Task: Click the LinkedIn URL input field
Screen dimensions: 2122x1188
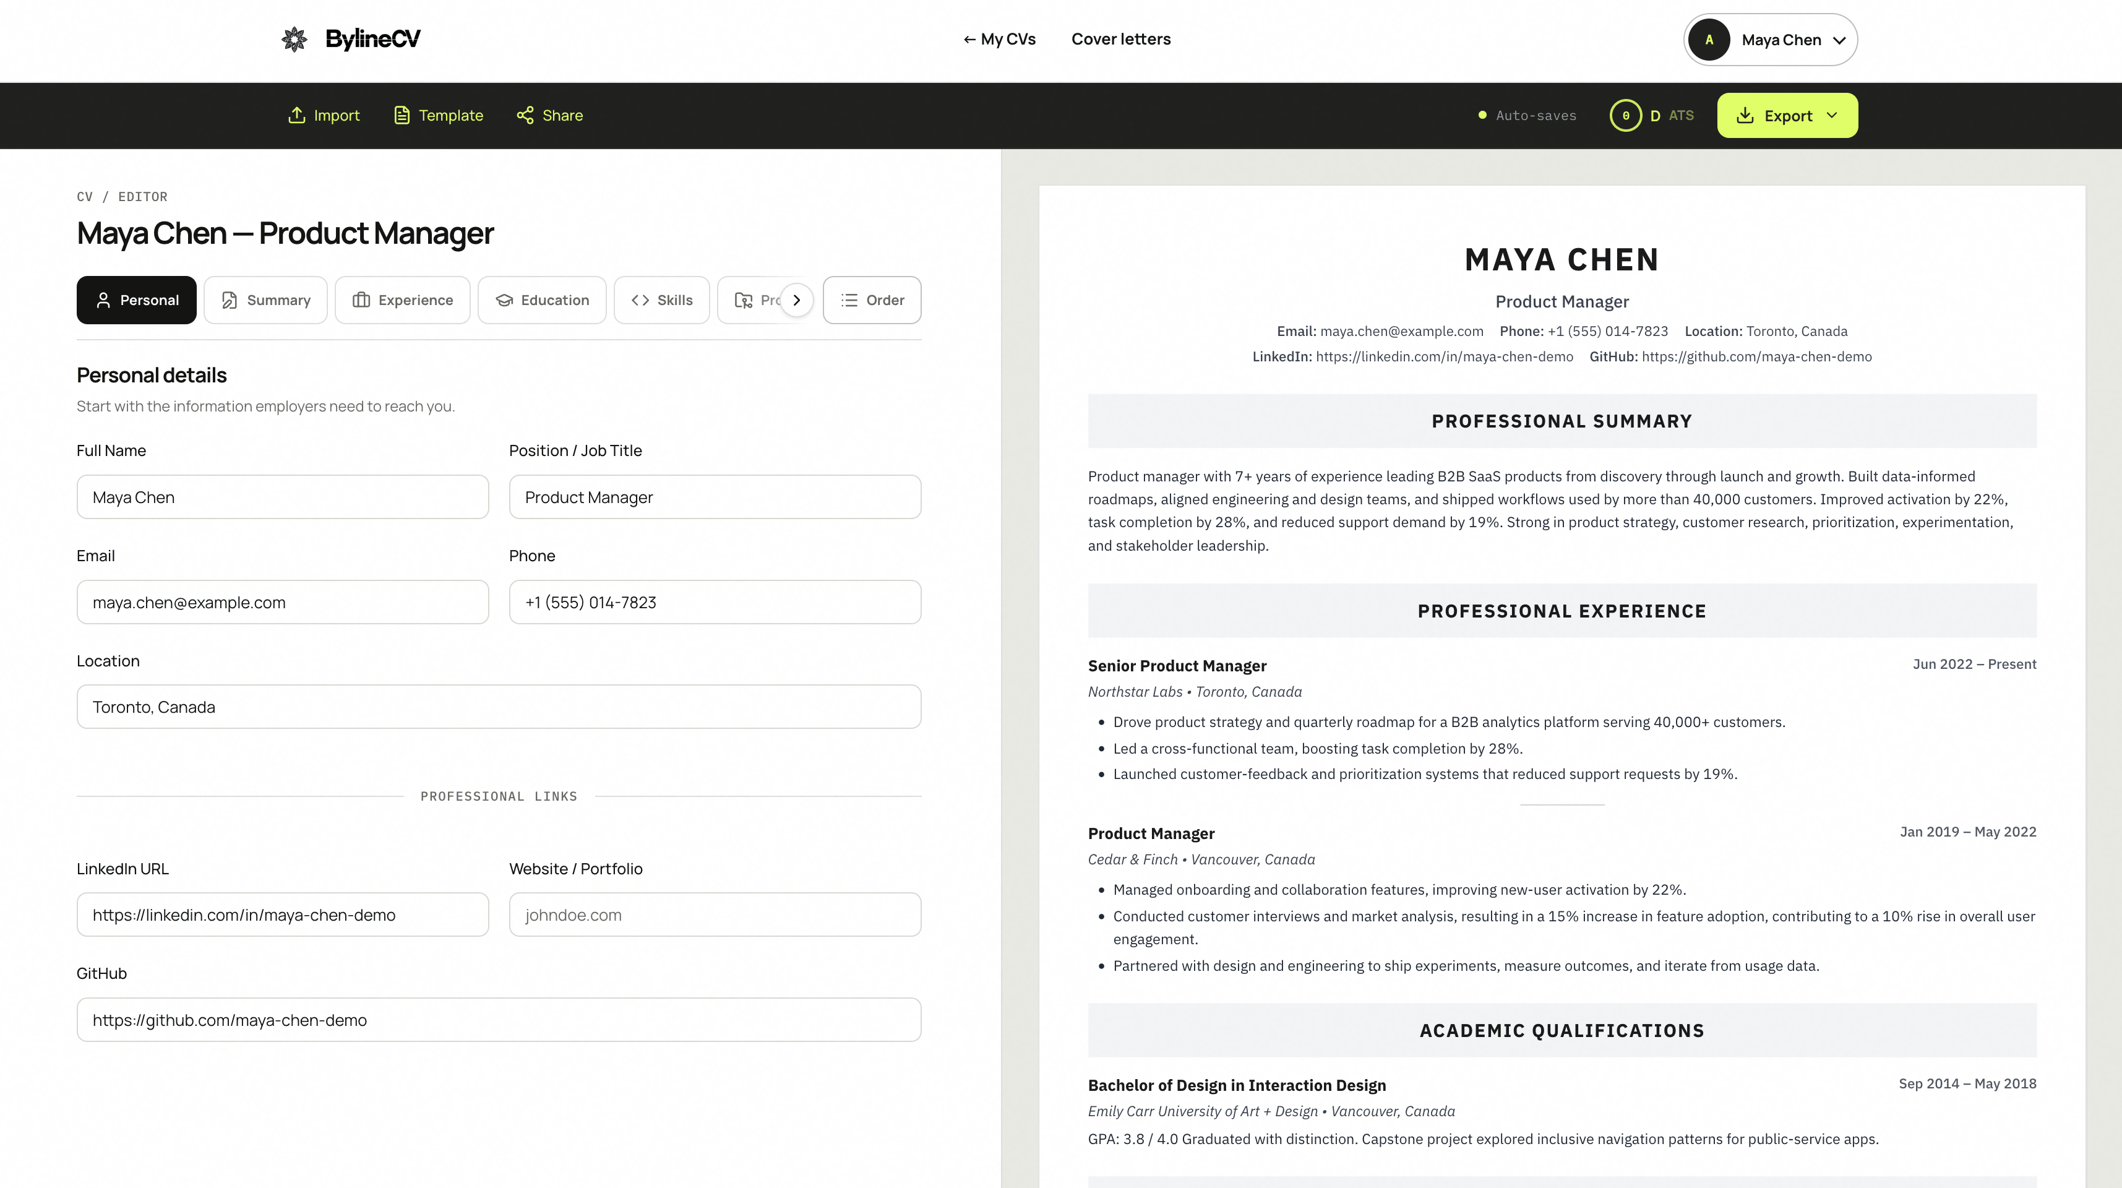Action: pos(283,915)
